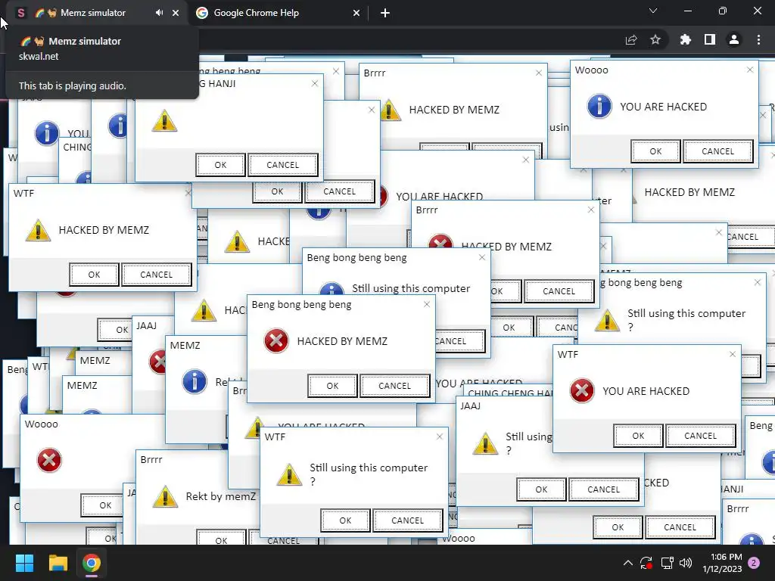Click CANCEL in the JAAJ Still using dialog
Viewport: 775px width, 581px height.
pyautogui.click(x=603, y=489)
